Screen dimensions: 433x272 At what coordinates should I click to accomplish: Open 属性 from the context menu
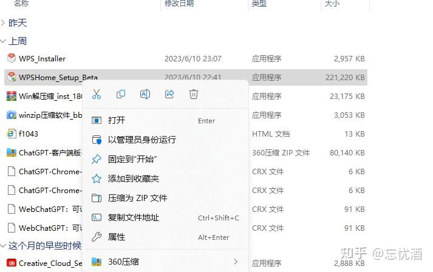pyautogui.click(x=165, y=237)
